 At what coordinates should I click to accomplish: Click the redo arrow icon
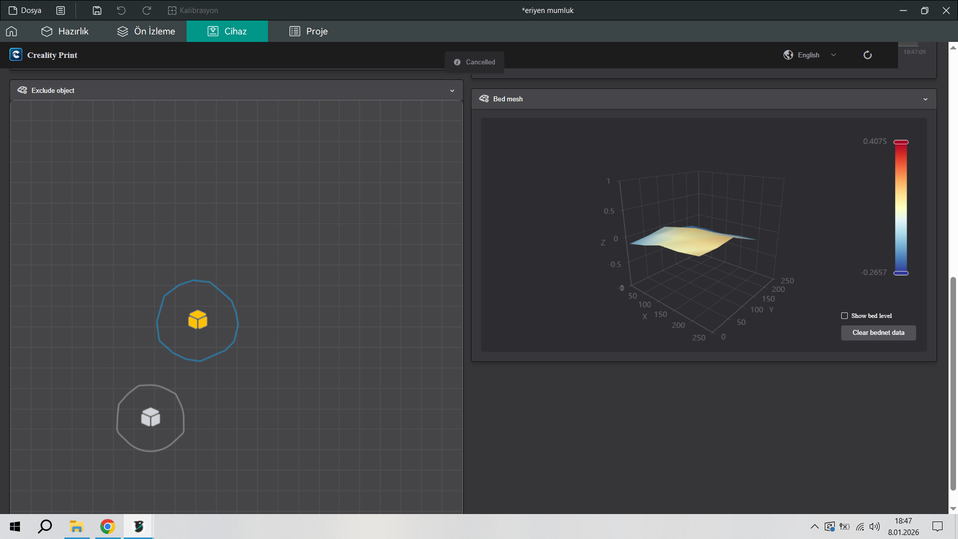pyautogui.click(x=147, y=10)
